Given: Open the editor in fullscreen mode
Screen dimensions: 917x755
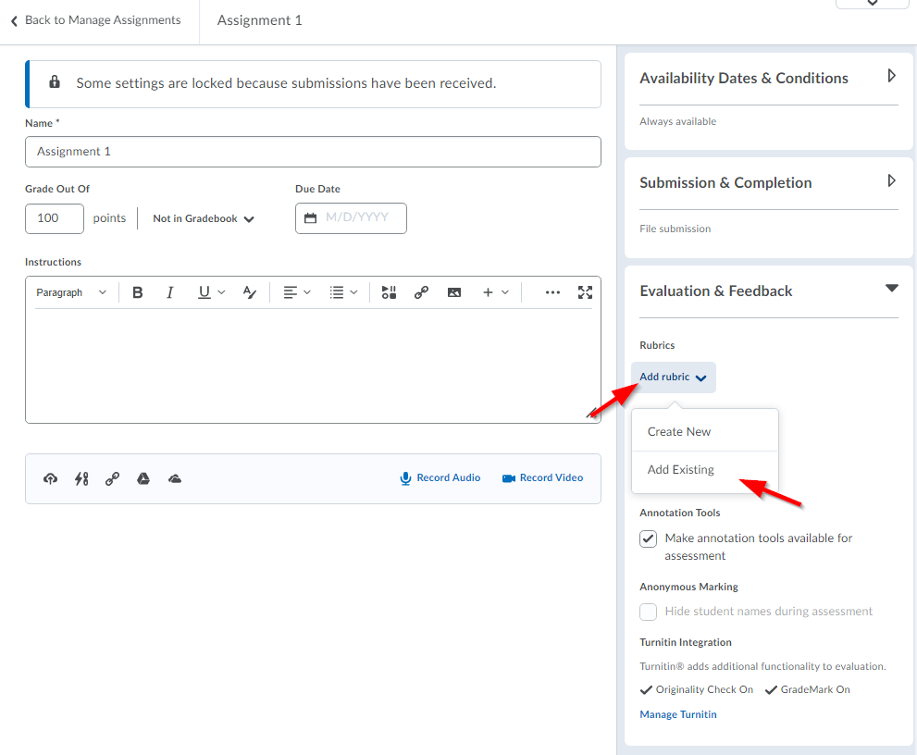Looking at the screenshot, I should tap(585, 292).
